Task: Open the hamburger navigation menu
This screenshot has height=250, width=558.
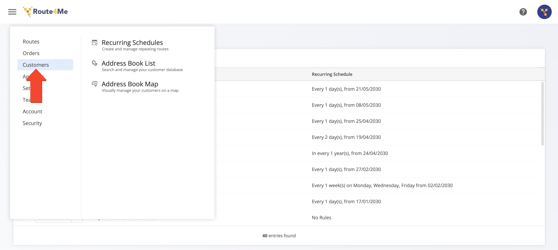Action: pyautogui.click(x=12, y=12)
